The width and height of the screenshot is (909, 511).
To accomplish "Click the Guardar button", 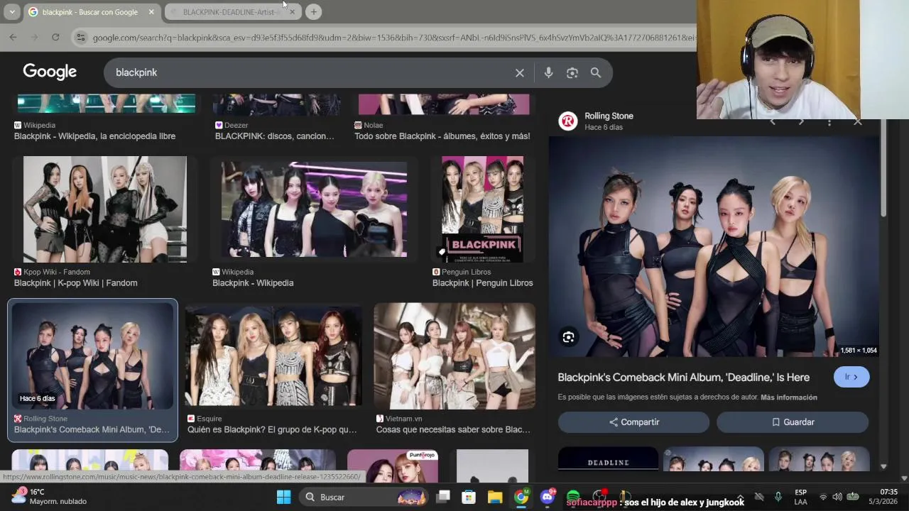I will 793,422.
